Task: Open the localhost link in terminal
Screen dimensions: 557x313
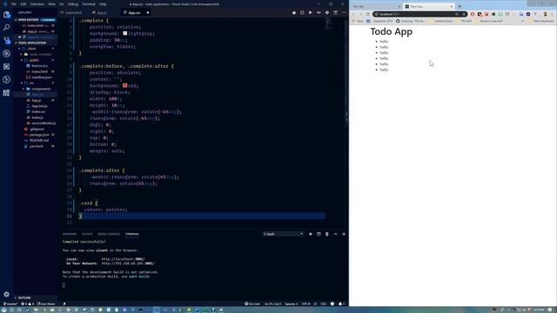Action: (123, 259)
